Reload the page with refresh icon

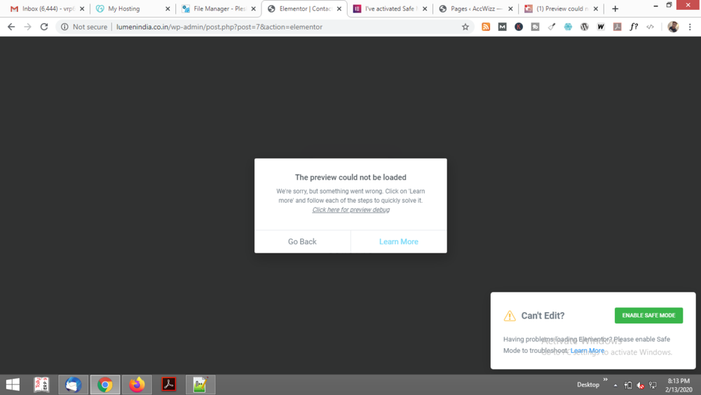coord(43,27)
